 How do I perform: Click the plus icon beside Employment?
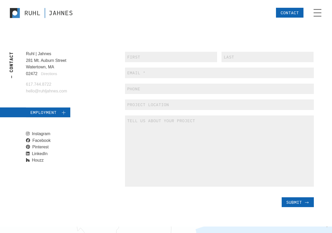coord(64,112)
